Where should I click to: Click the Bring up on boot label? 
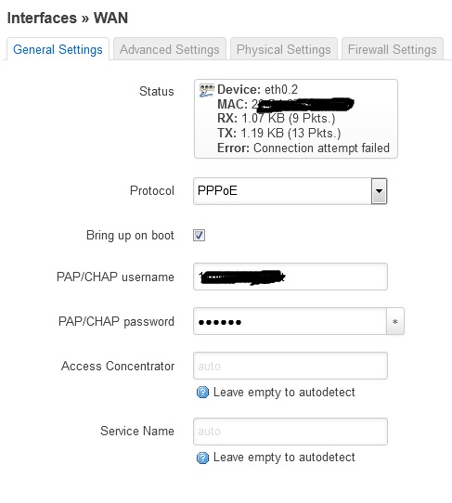tap(130, 236)
